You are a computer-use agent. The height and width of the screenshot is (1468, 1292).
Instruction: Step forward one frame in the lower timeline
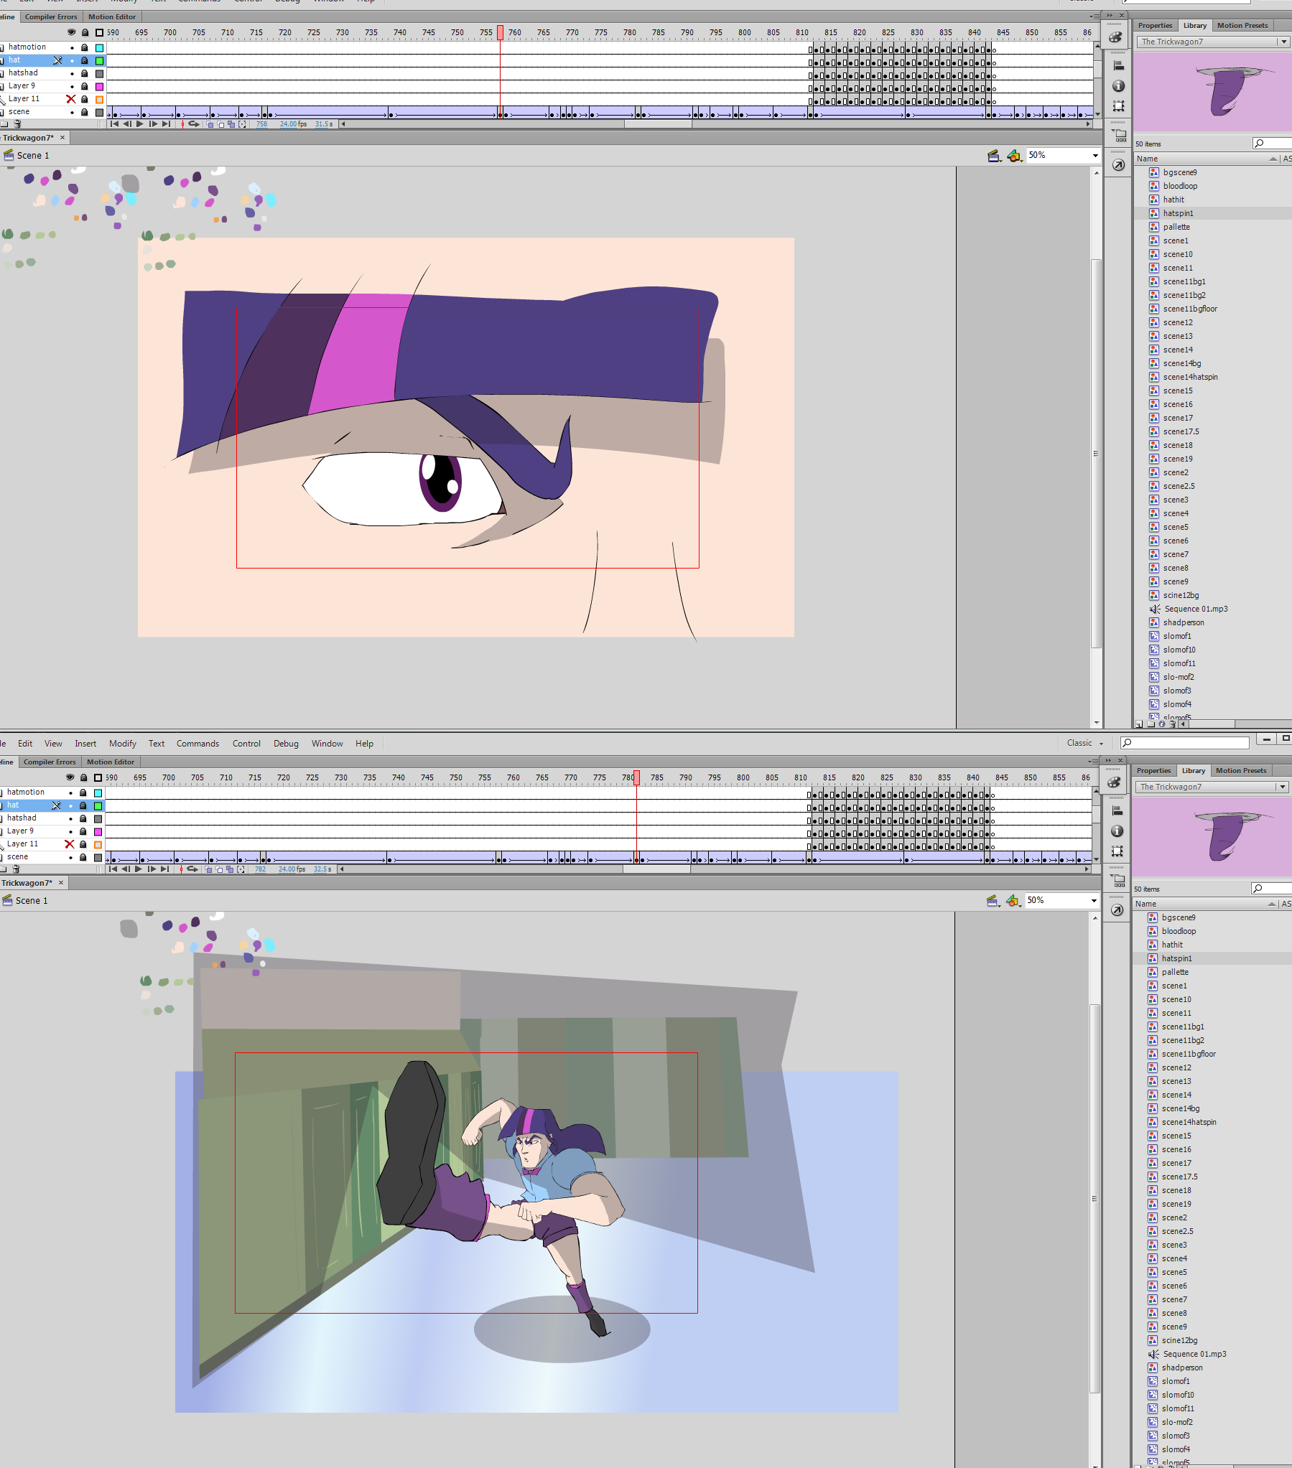[x=152, y=870]
